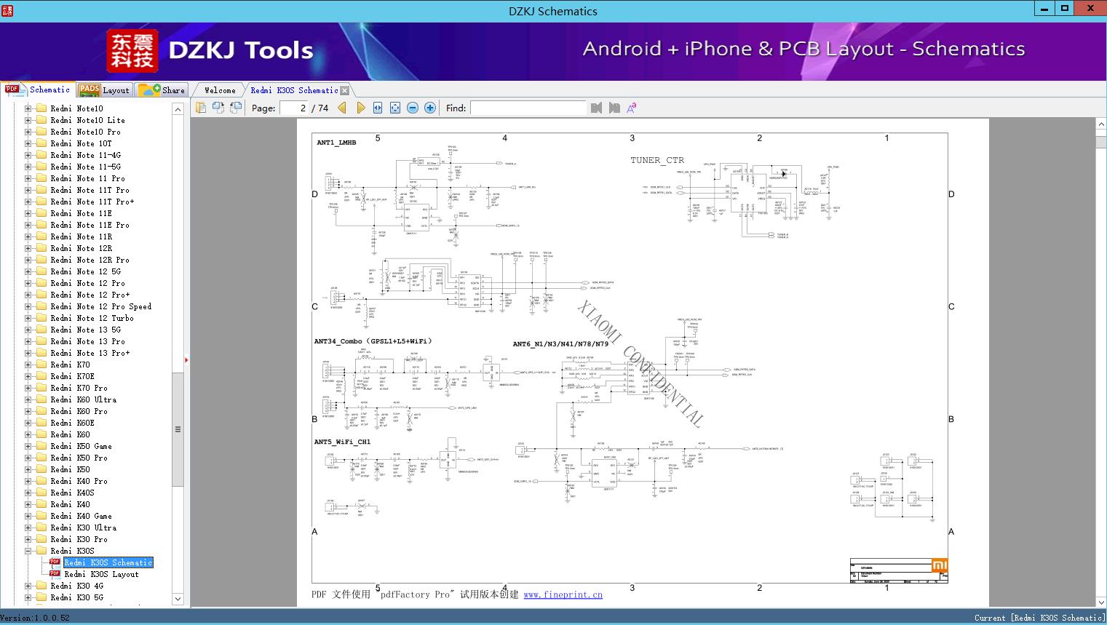The image size is (1107, 625).
Task: Click the fit page icon
Action: pyautogui.click(x=395, y=108)
